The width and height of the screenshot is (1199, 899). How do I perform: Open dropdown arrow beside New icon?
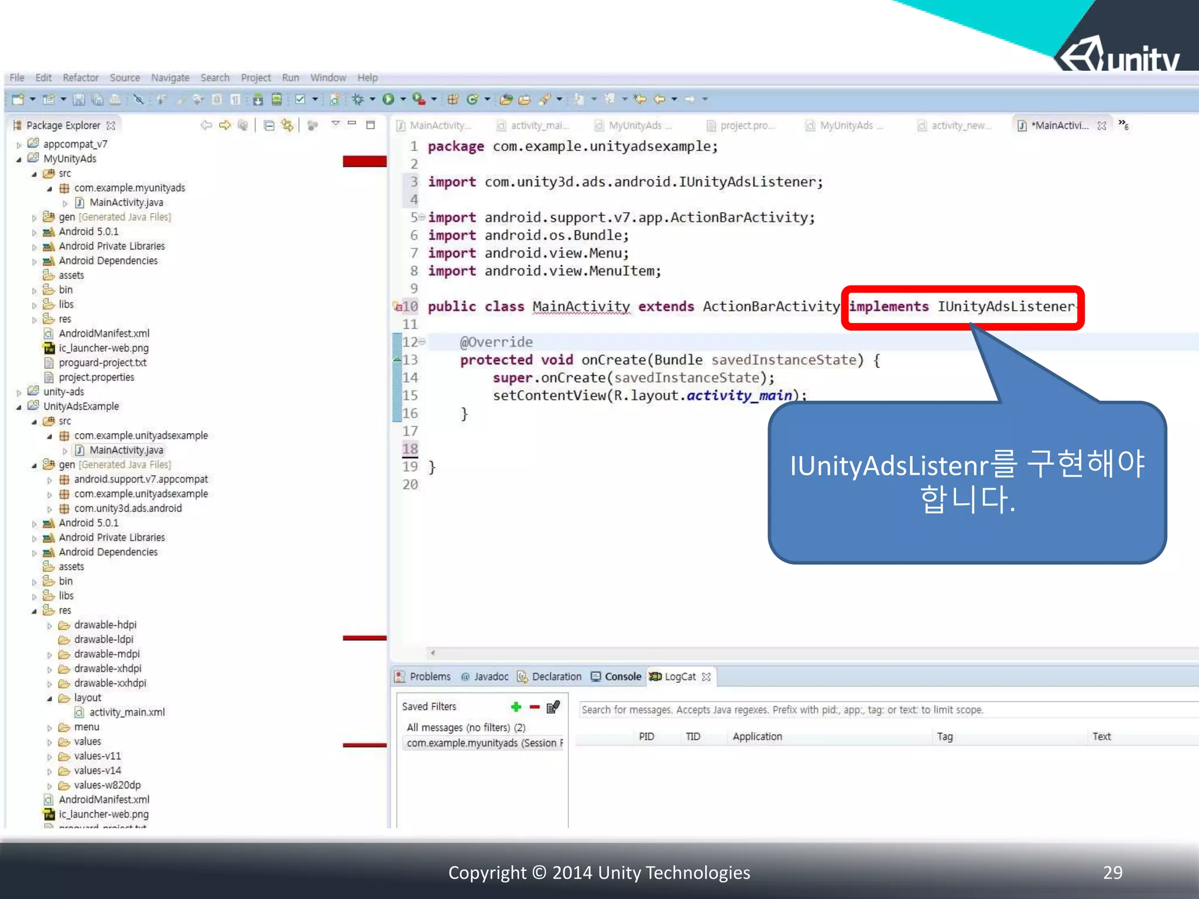pyautogui.click(x=33, y=99)
